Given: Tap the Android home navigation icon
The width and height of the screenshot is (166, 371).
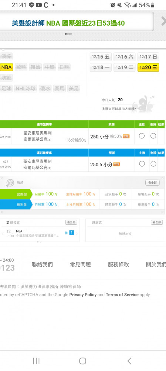Looking at the screenshot, I should [x=82, y=361].
